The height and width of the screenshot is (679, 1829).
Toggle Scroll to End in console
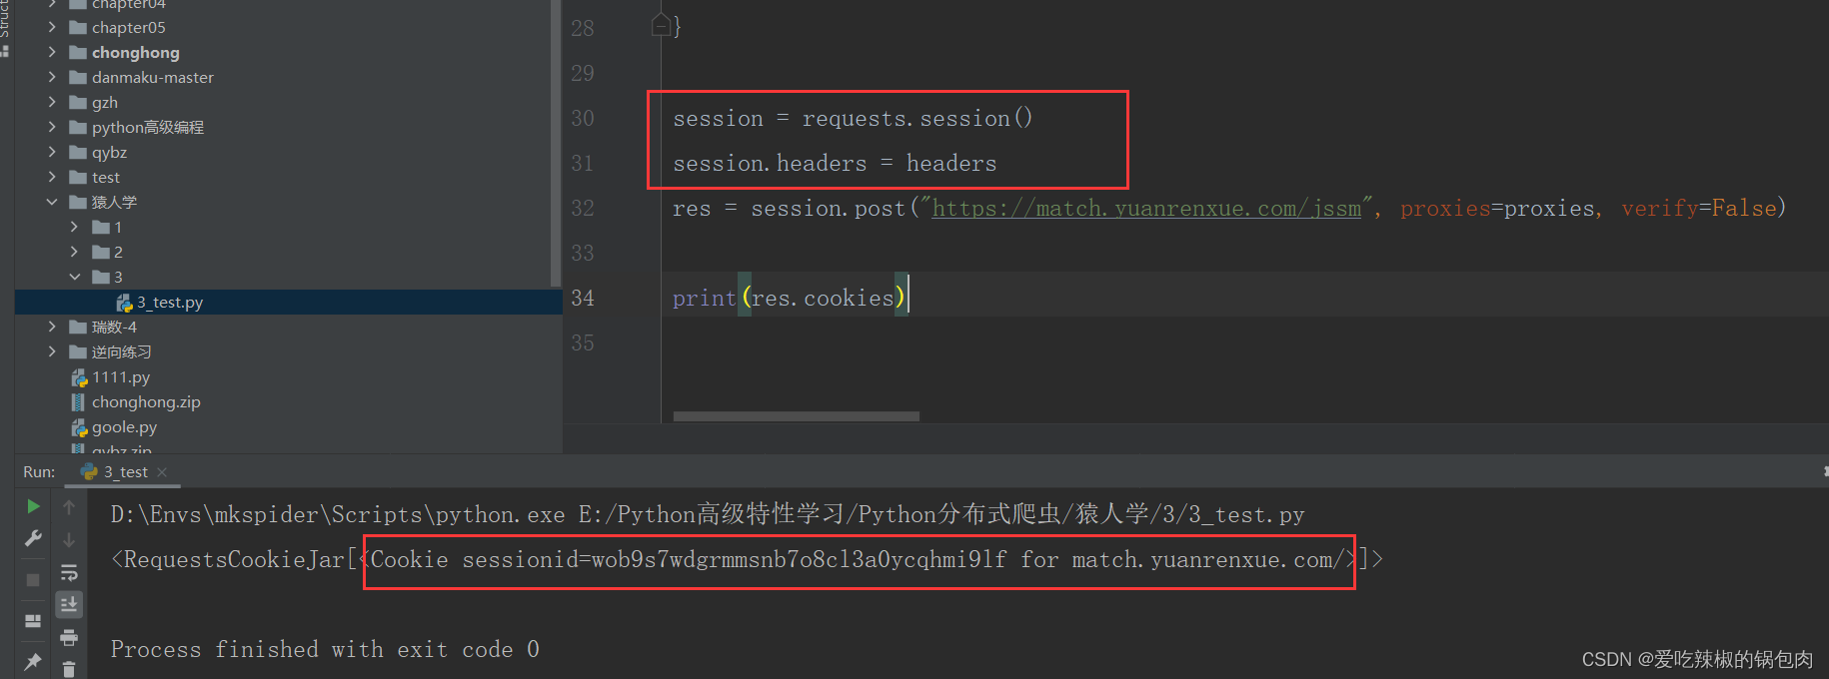point(69,604)
